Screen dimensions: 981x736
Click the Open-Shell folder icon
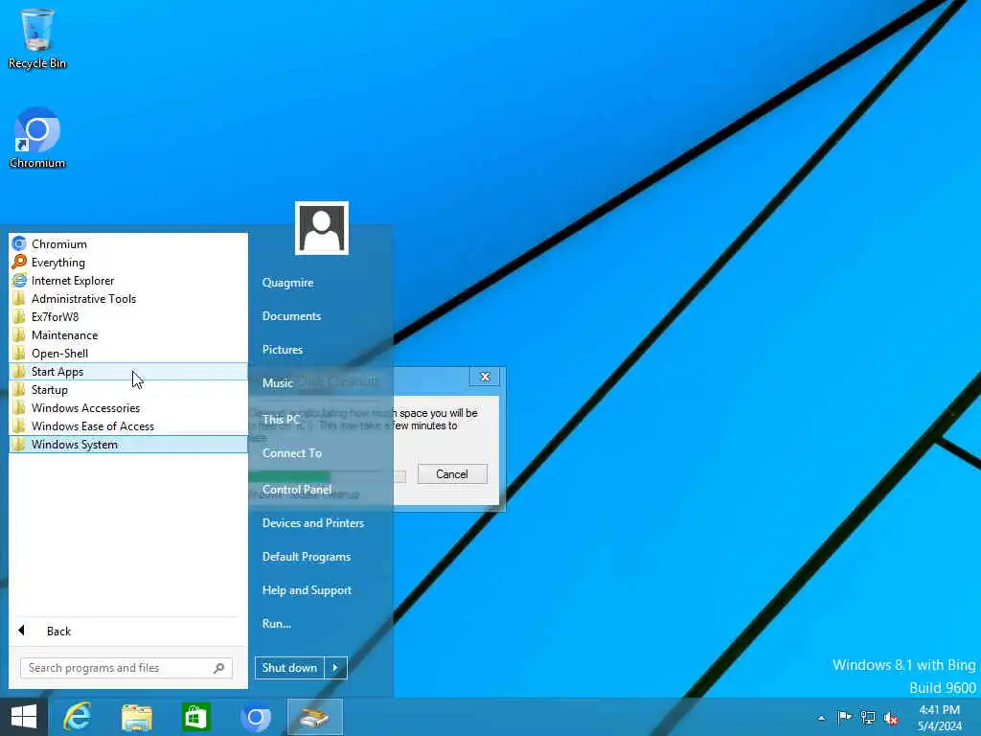click(x=19, y=353)
